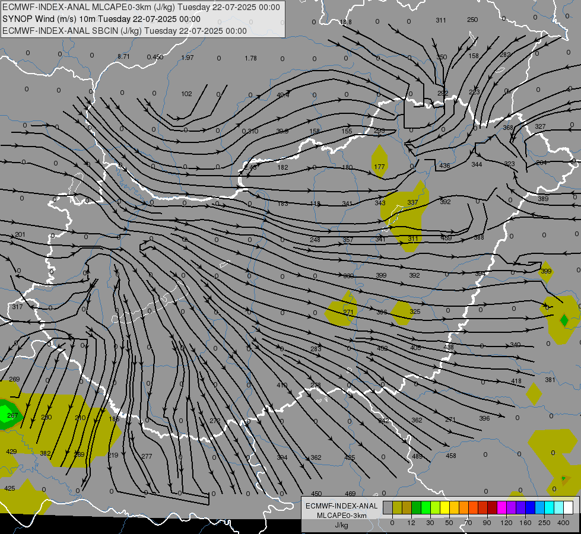The image size is (581, 534).
Task: Click the map value 489
Action: coord(417,456)
